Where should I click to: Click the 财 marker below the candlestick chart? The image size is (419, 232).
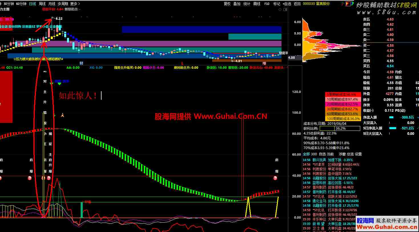click(x=81, y=63)
